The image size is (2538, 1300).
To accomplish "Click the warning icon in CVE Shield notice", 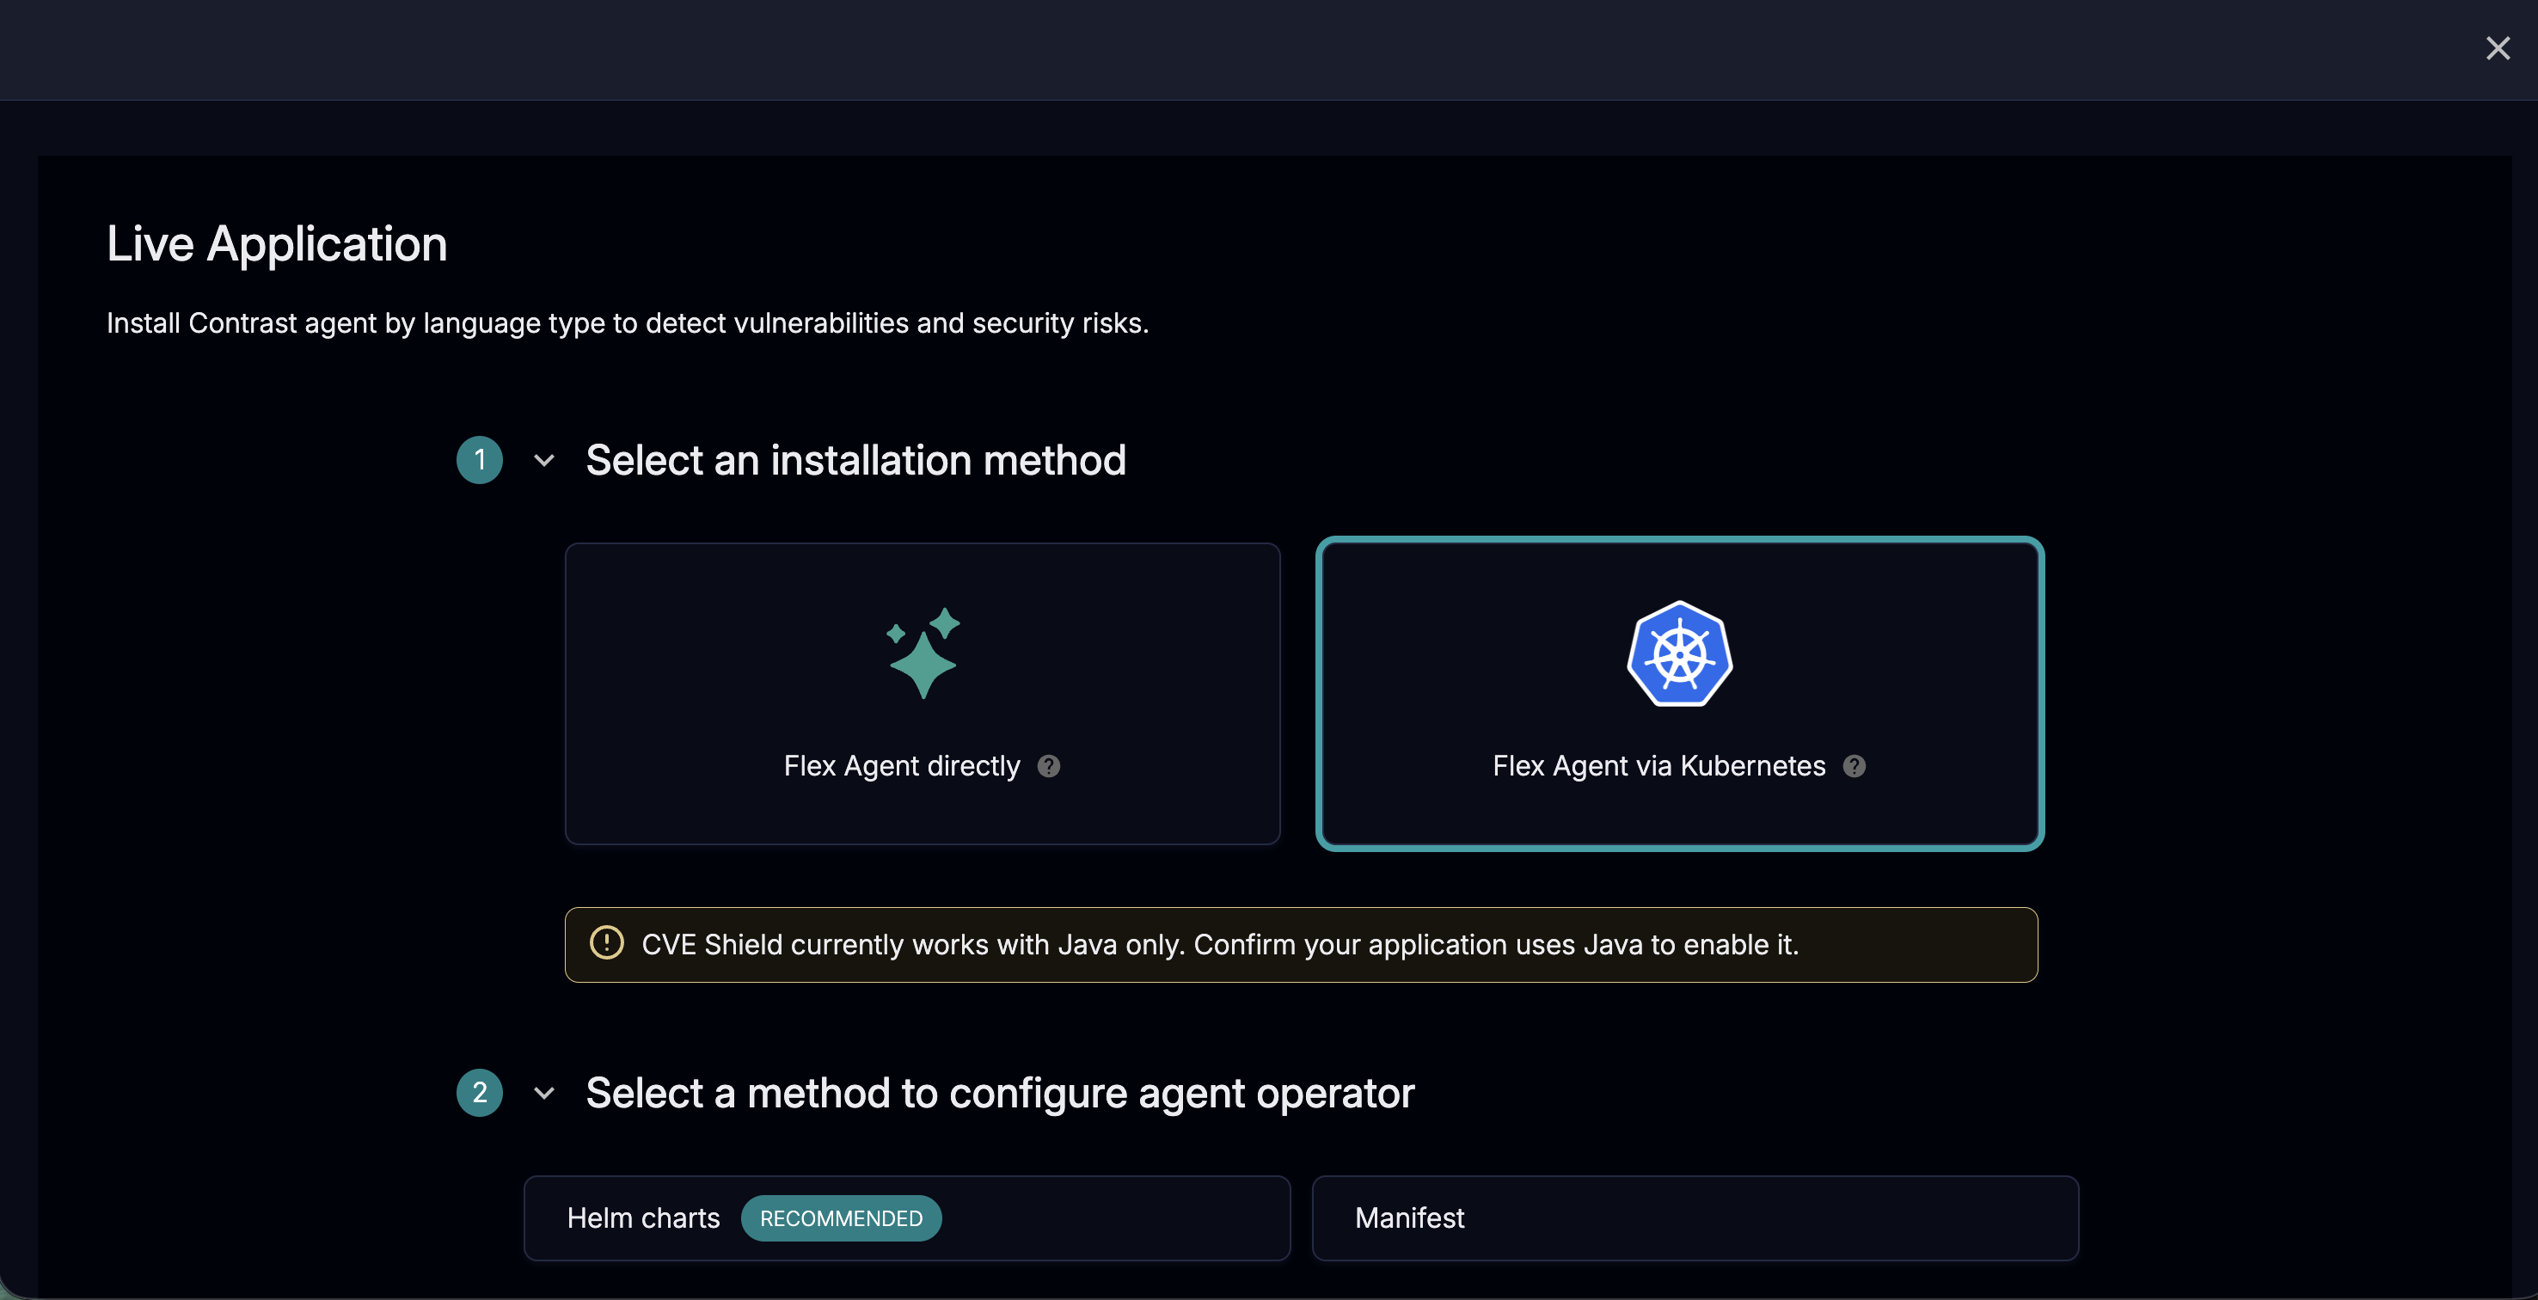I will [x=606, y=943].
